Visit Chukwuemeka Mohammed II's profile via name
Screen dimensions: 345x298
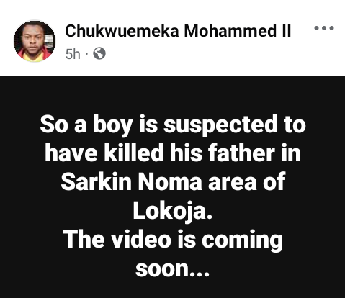(x=178, y=31)
